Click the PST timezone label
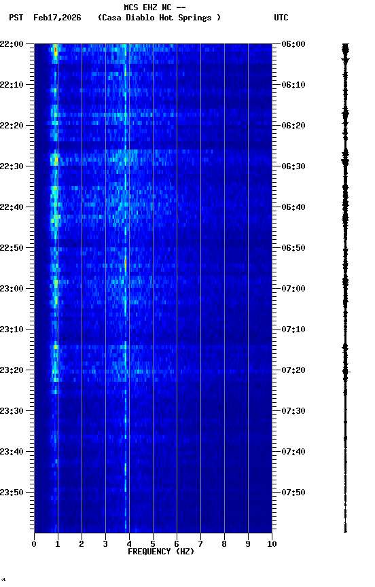 click(x=16, y=18)
